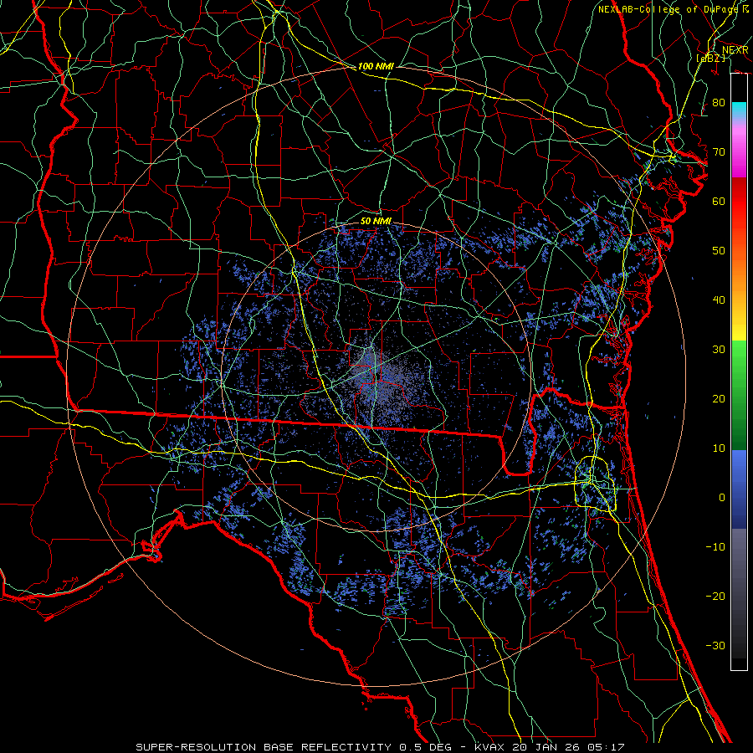This screenshot has height=753, width=753.
Task: Click the "10" value on the dBZ scale
Action: [719, 448]
